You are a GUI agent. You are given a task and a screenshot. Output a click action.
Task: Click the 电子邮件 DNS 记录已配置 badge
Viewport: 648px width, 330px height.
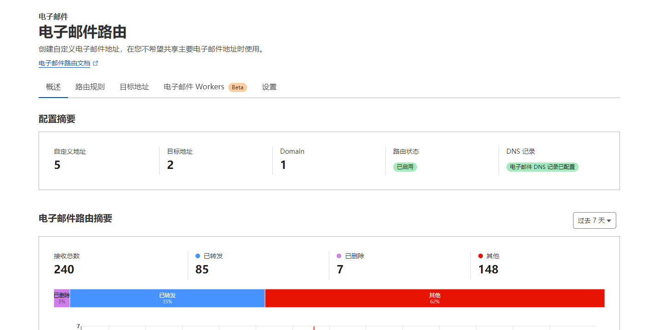[542, 167]
